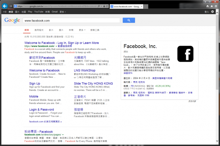Click 馬克·祖克柏 CEO link
The width and height of the screenshot is (220, 146).
pos(139,82)
